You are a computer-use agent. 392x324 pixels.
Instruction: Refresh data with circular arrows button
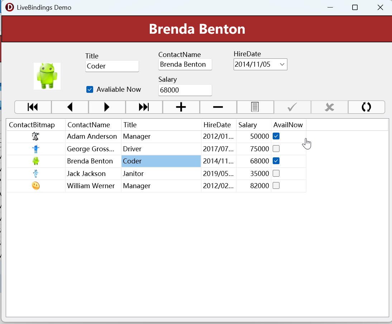[366, 107]
